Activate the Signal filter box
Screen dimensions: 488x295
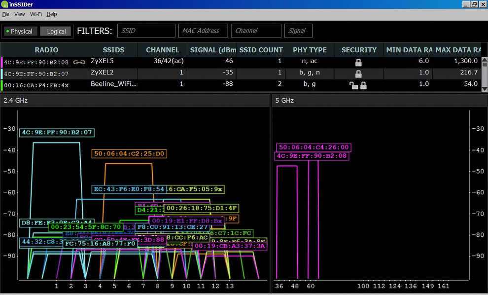[x=298, y=31]
